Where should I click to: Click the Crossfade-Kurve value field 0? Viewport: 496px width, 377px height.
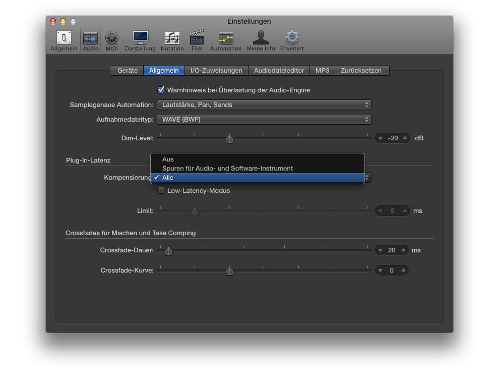click(392, 270)
